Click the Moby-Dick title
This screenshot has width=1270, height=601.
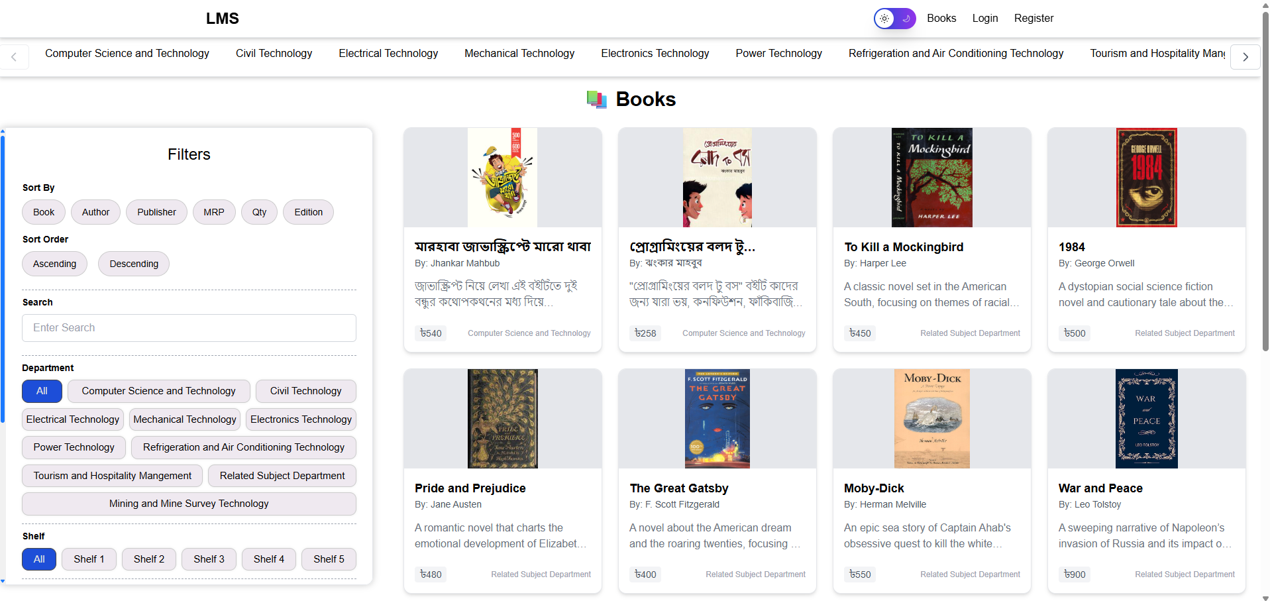tap(874, 488)
